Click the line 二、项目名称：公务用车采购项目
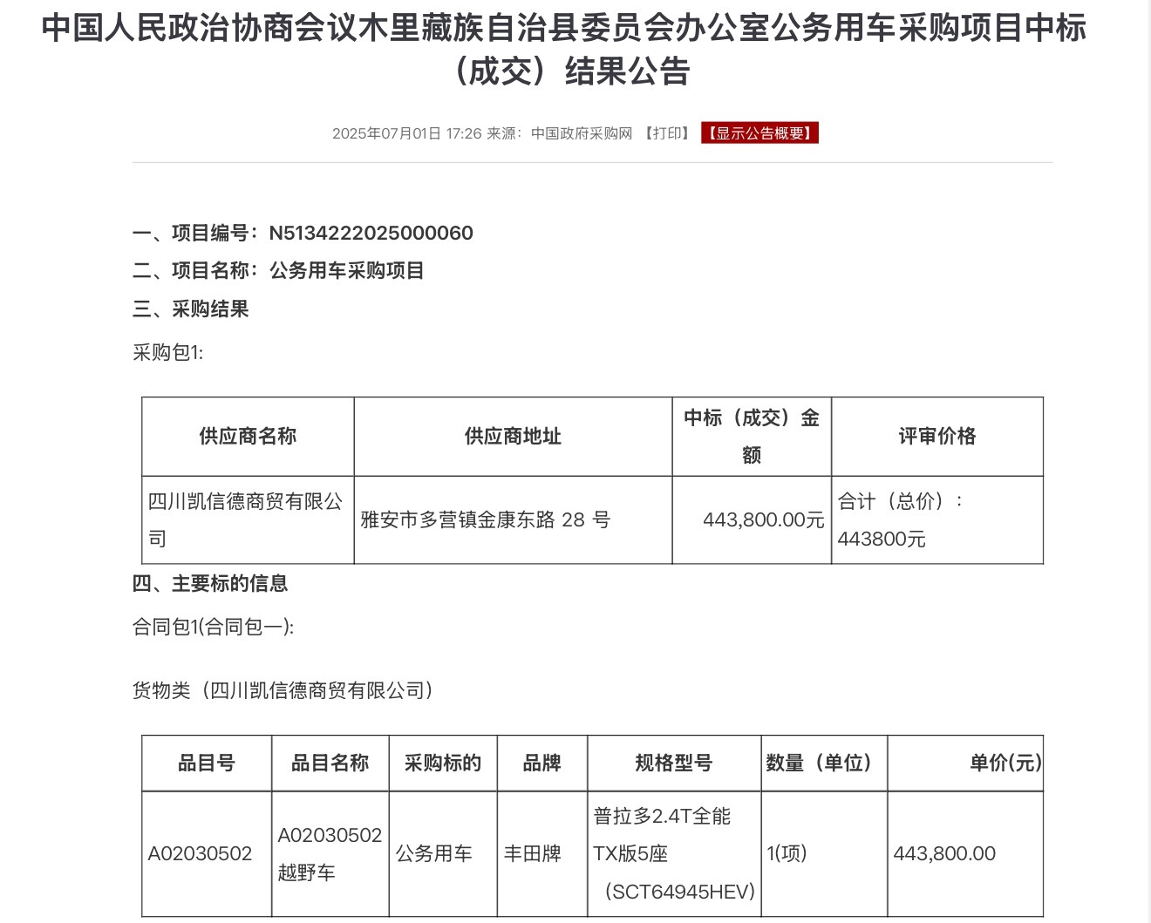 coord(278,271)
